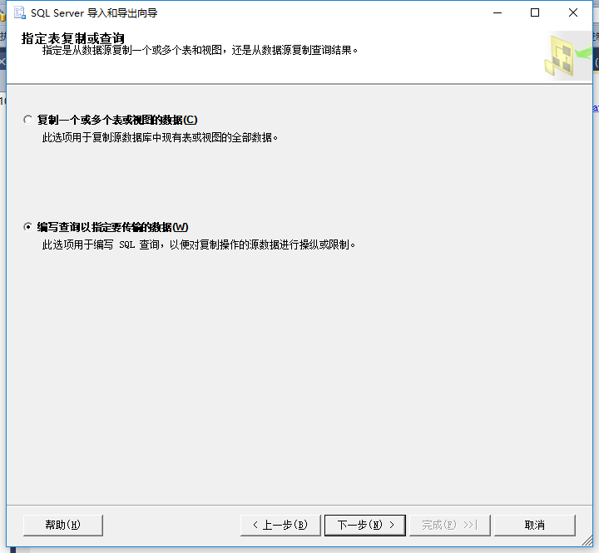Go back with the 上一步(B) button
Image resolution: width=599 pixels, height=553 pixels.
pos(280,525)
